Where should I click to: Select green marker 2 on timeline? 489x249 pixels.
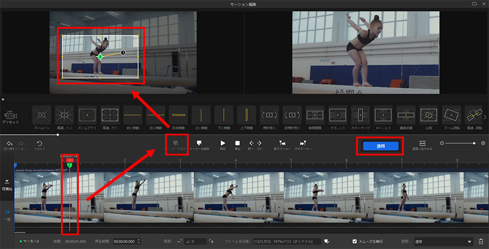70,165
